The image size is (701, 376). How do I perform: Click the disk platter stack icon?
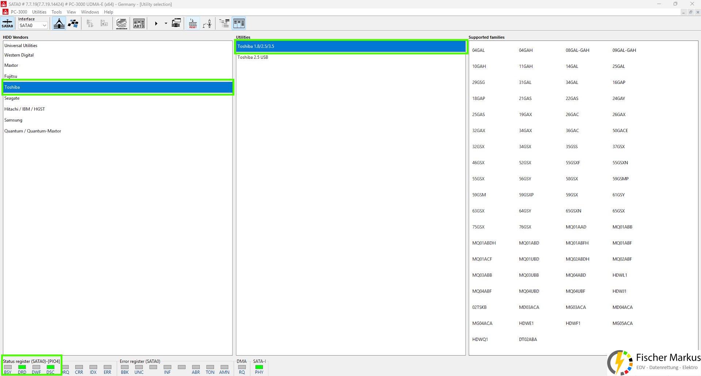tap(122, 23)
